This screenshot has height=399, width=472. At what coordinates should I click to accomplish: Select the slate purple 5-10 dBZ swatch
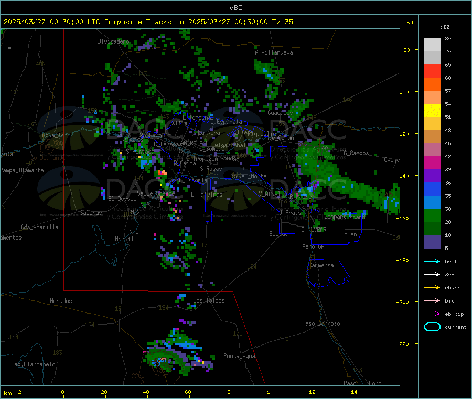pyautogui.click(x=432, y=242)
